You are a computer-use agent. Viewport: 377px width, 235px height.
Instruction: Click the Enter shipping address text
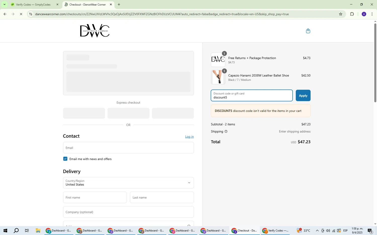295,131
